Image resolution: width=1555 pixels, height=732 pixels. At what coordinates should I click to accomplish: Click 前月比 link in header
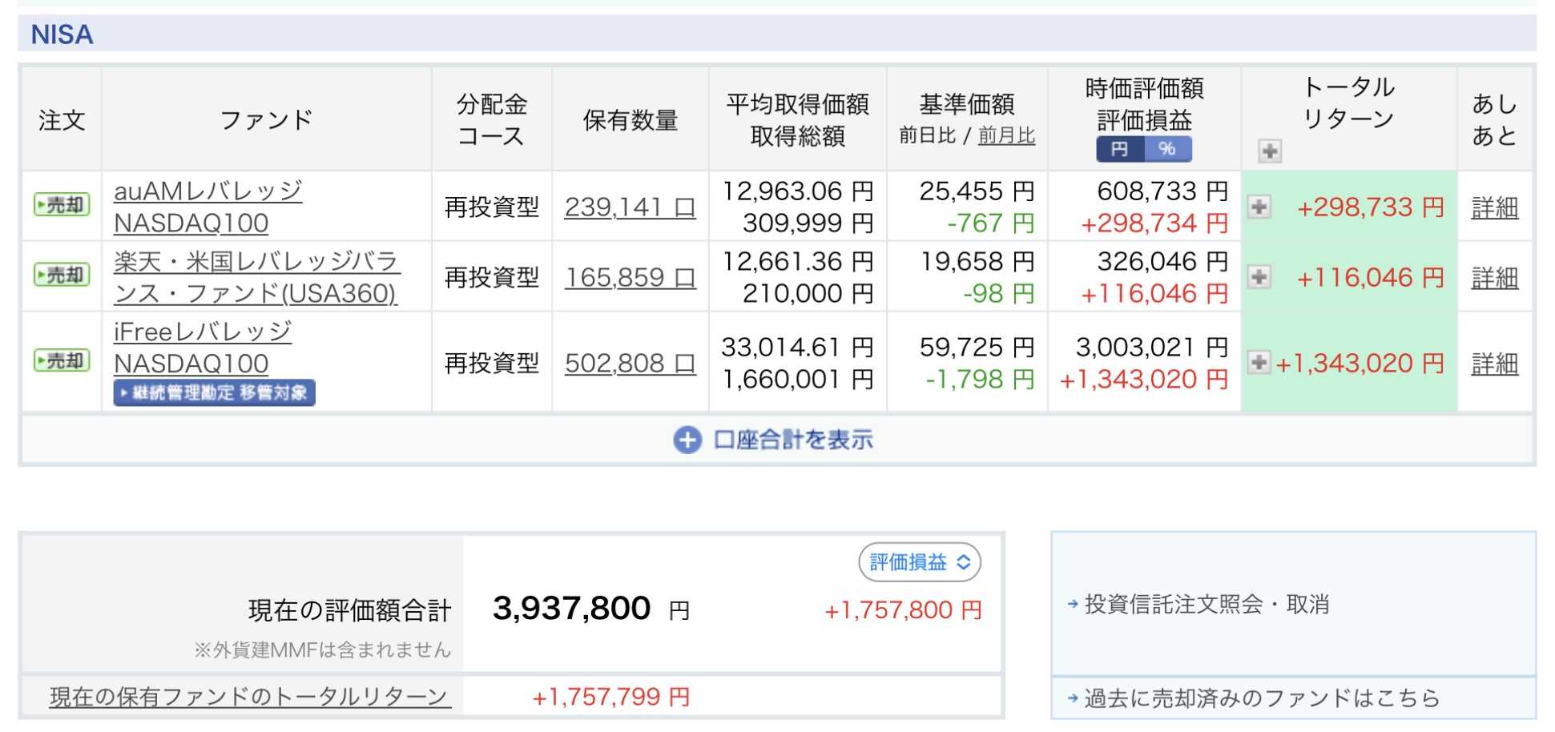click(1006, 136)
